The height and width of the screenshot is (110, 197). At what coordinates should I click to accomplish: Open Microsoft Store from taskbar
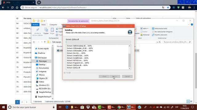82,107
